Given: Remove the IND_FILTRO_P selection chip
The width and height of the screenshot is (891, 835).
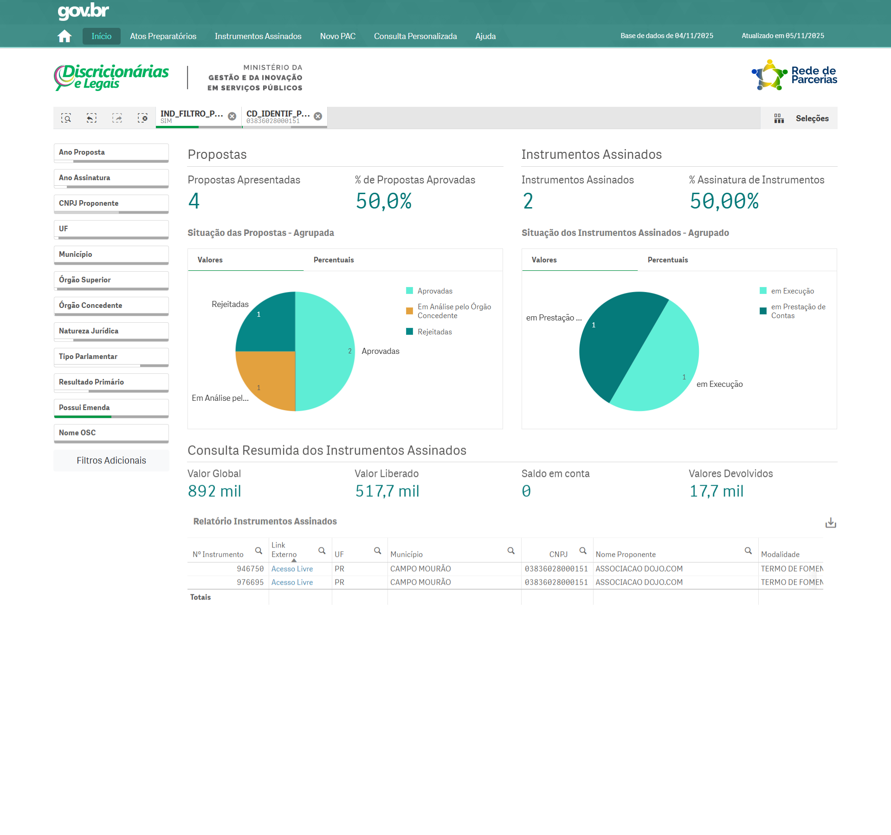Looking at the screenshot, I should click(232, 117).
